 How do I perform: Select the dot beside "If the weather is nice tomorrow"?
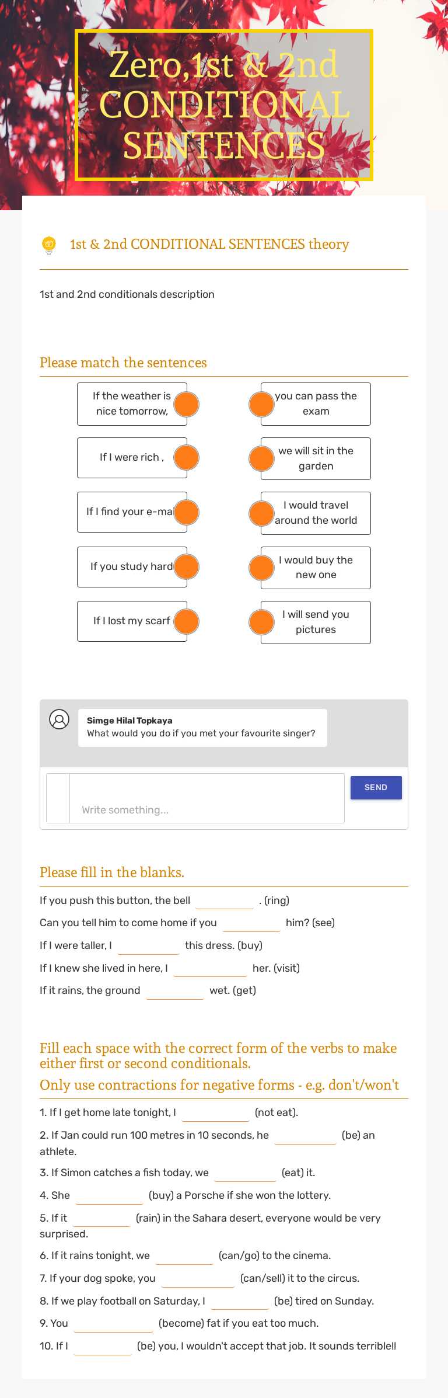tap(186, 404)
